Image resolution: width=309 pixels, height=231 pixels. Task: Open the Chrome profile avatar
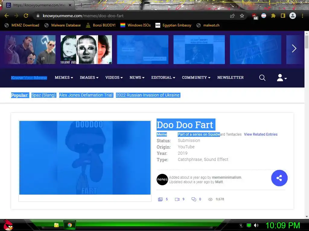coord(293,16)
